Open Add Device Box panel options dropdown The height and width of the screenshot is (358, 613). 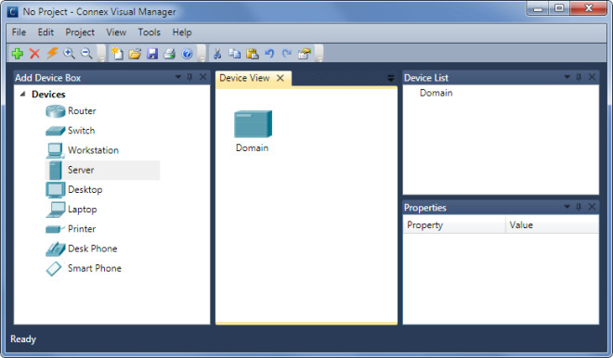click(x=178, y=77)
